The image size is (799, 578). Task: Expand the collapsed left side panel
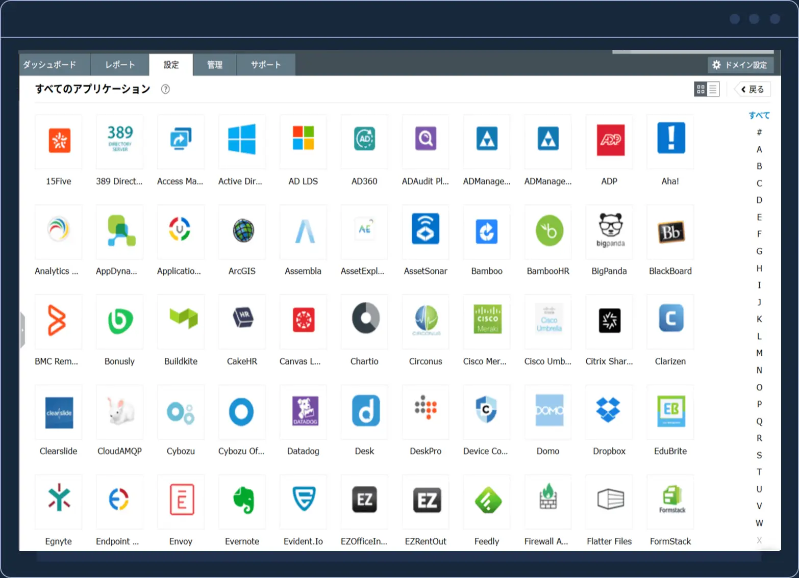coord(22,330)
